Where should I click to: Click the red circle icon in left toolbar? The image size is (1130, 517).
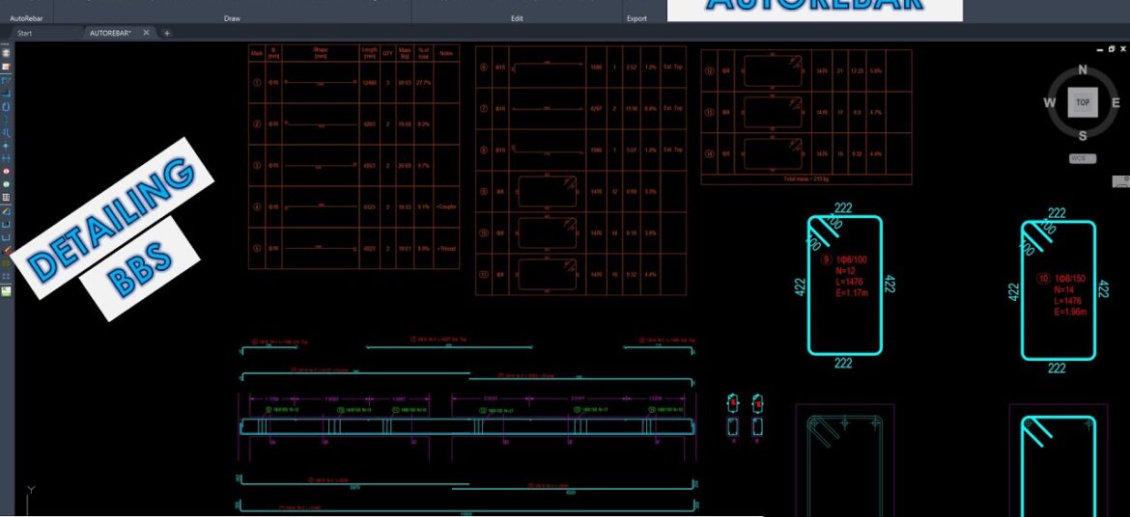point(7,172)
